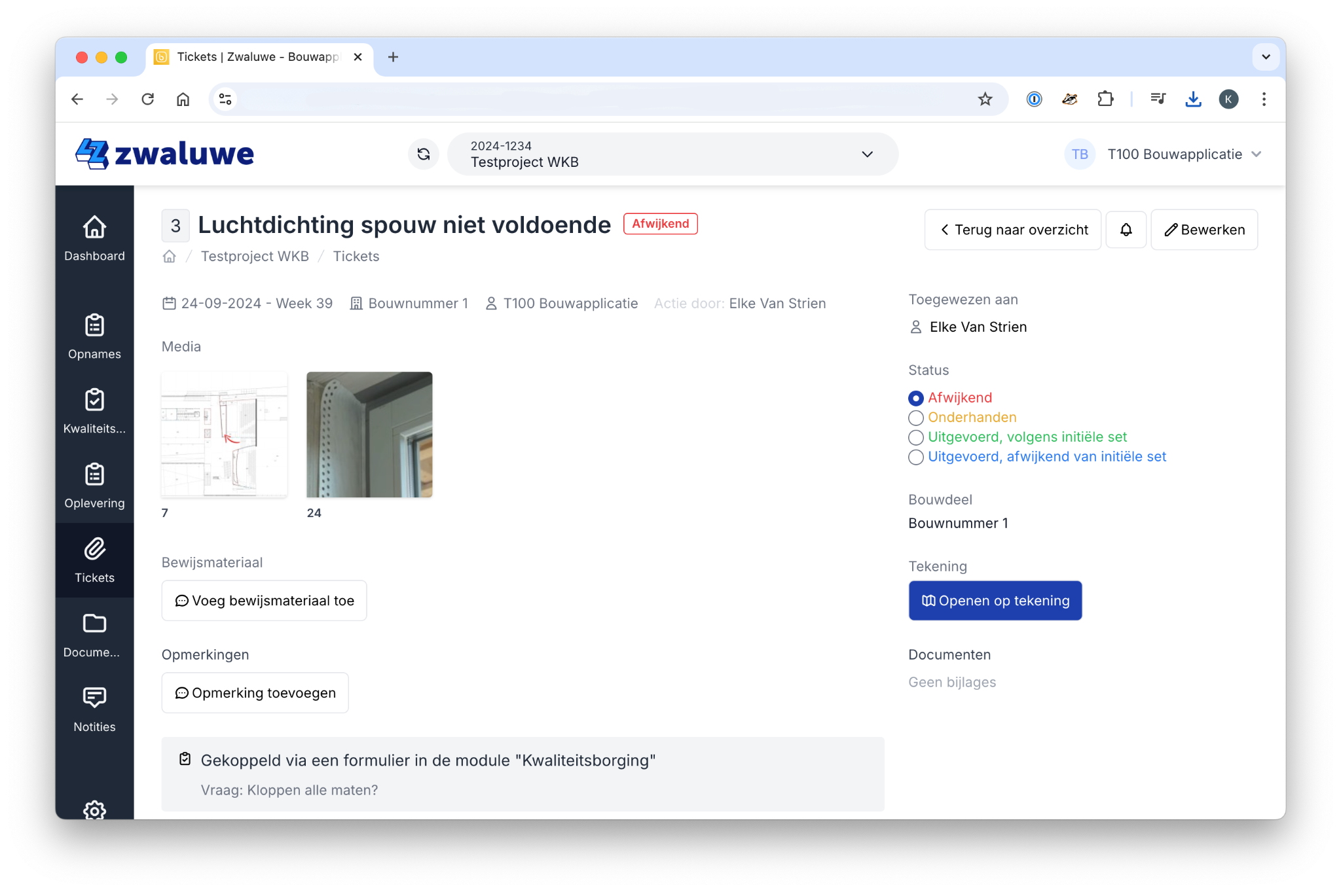Open browser downloads
The height and width of the screenshot is (892, 1341).
[1193, 99]
